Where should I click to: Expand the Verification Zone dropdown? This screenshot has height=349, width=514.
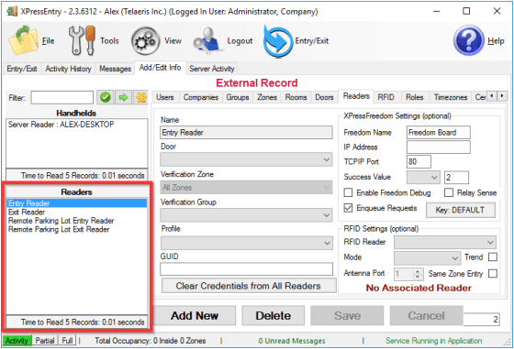[x=246, y=188]
